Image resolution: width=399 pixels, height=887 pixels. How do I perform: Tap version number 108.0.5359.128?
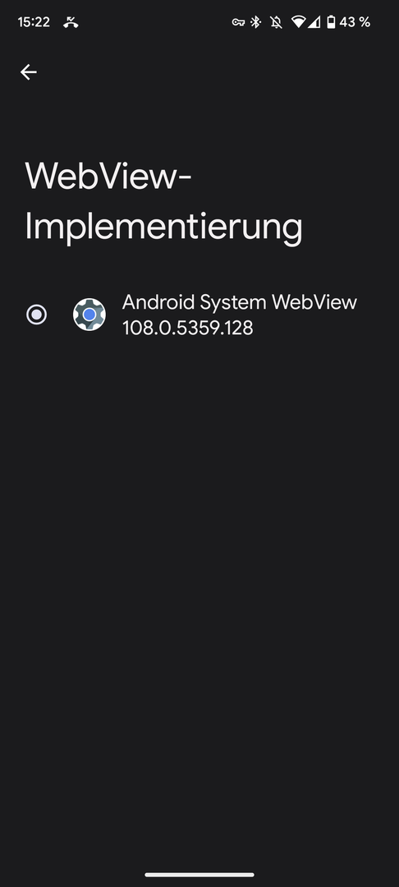[x=188, y=328]
